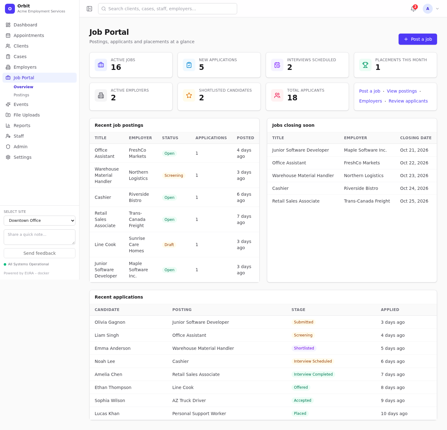Follow the View postings link

(x=402, y=91)
